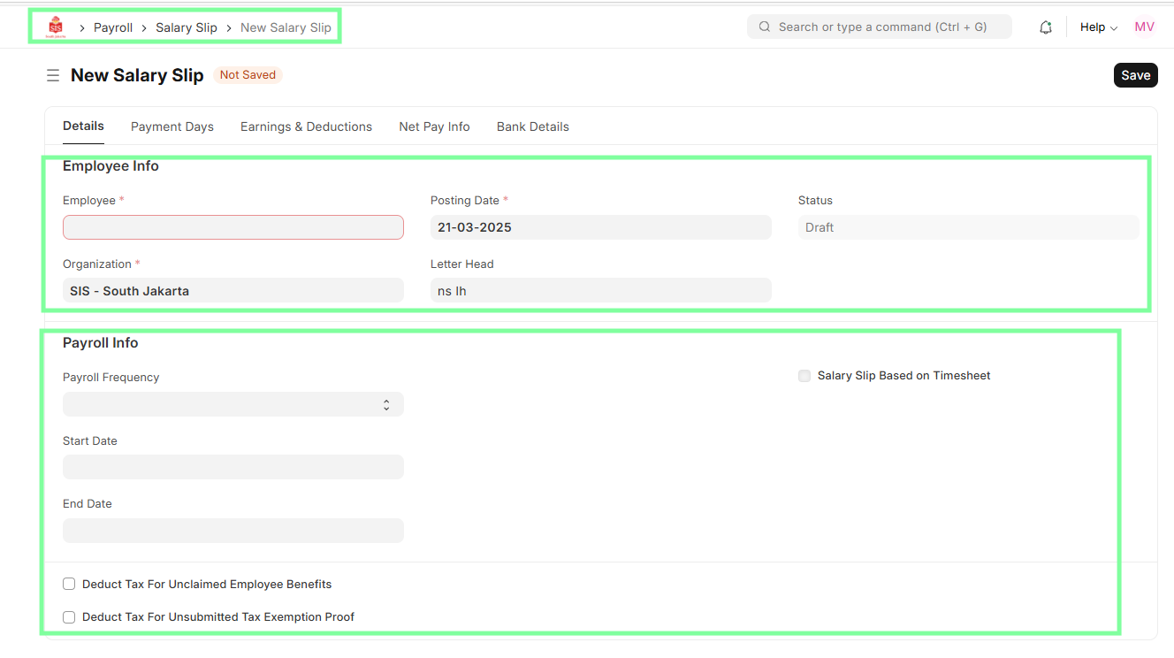Open the notifications bell icon
Viewport: 1174px width, 658px height.
point(1046,27)
